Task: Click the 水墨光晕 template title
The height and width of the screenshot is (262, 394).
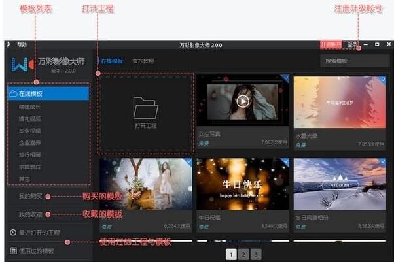Action: tap(306, 136)
